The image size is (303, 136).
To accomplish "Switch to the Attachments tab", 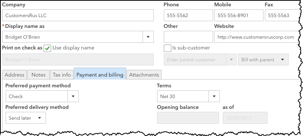I will [144, 75].
